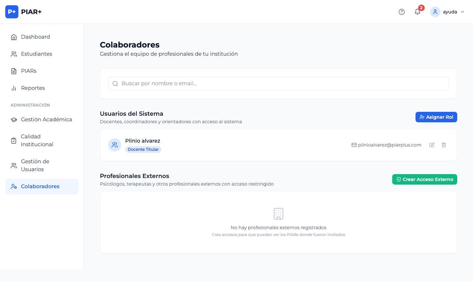Open the notifications bell
473x282 pixels.
click(x=417, y=12)
